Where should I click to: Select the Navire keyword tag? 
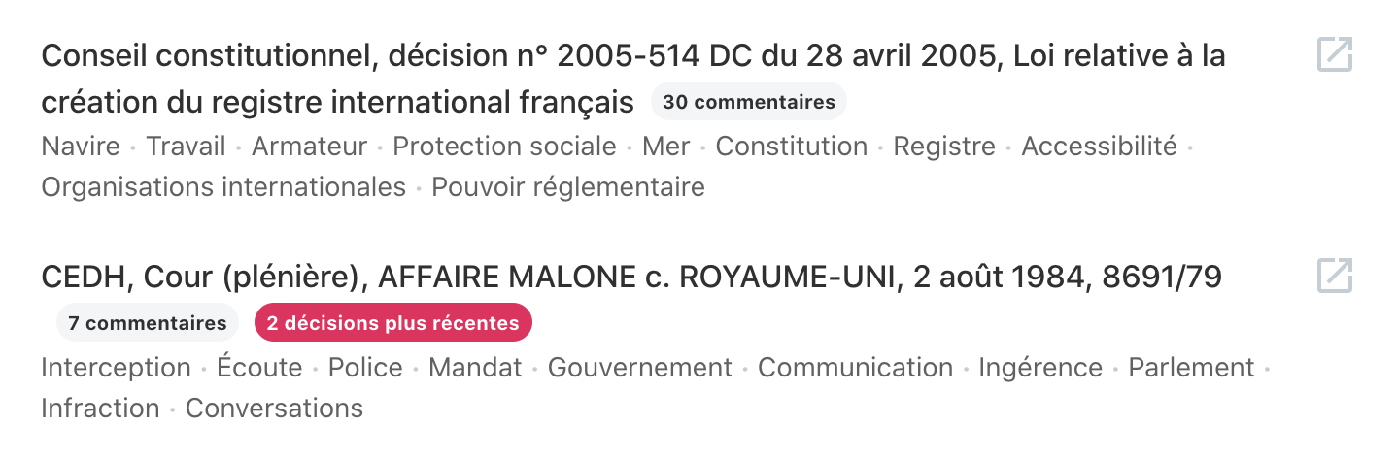(81, 147)
